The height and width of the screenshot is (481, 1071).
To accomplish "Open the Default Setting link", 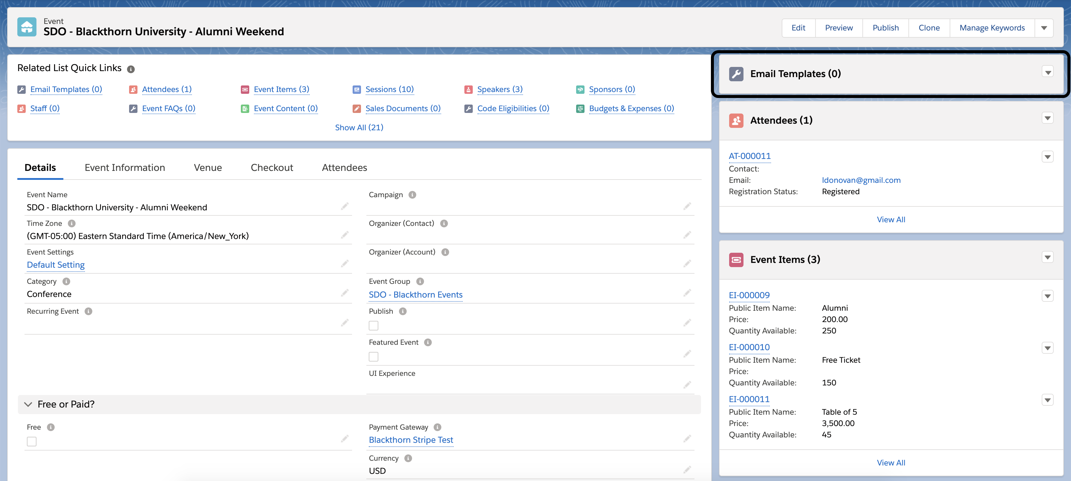I will point(56,265).
